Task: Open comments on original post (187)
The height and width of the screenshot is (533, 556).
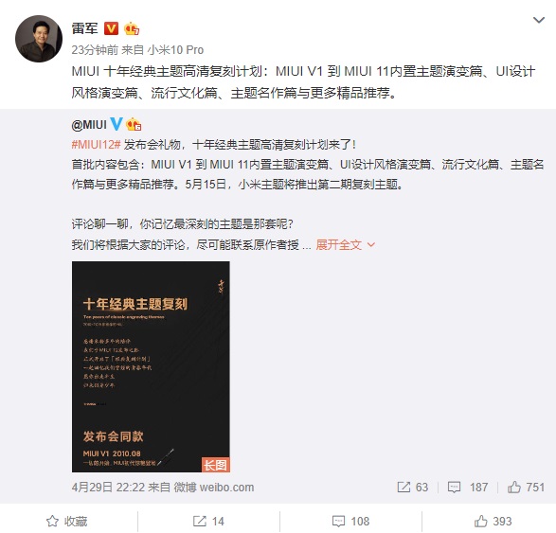Action: [x=468, y=488]
